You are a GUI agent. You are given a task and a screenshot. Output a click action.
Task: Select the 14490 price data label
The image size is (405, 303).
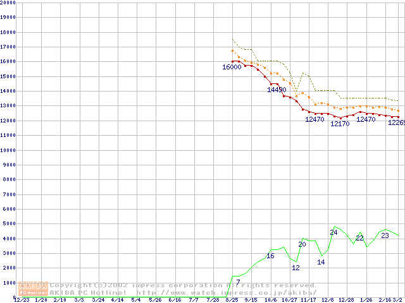[277, 90]
